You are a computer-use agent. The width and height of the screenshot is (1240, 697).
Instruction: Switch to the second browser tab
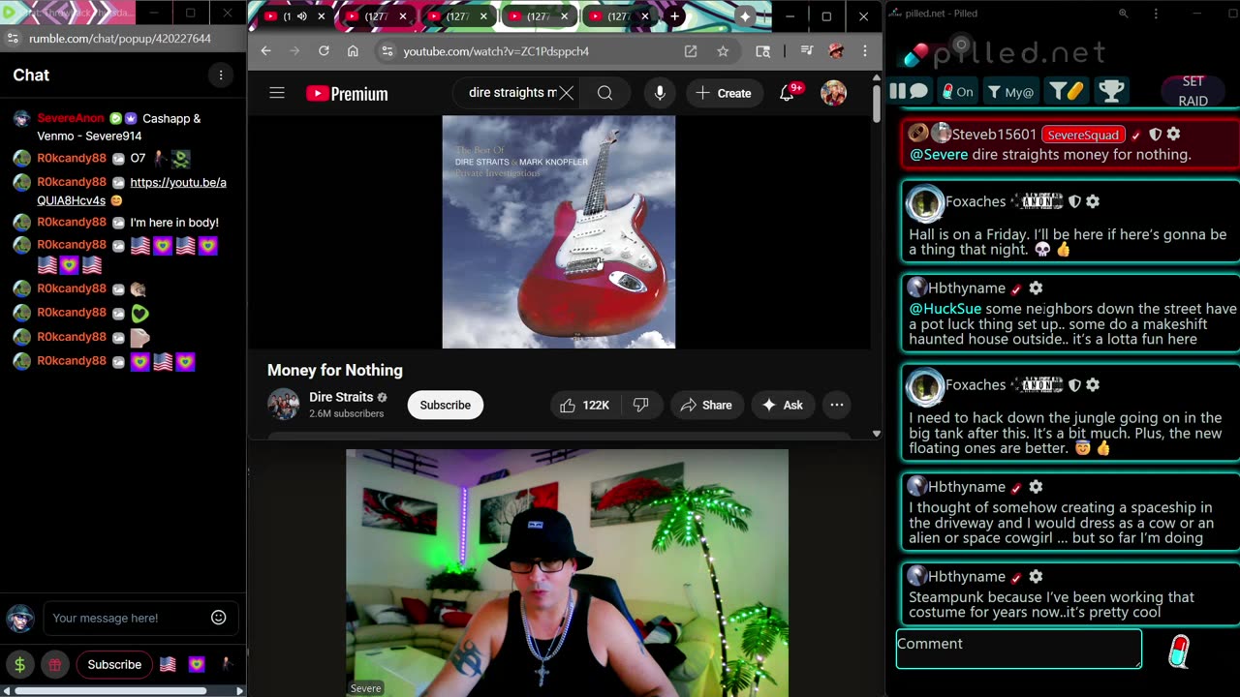(376, 16)
